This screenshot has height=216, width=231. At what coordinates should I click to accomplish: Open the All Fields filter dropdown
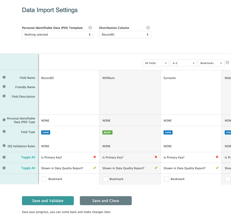pos(156,63)
